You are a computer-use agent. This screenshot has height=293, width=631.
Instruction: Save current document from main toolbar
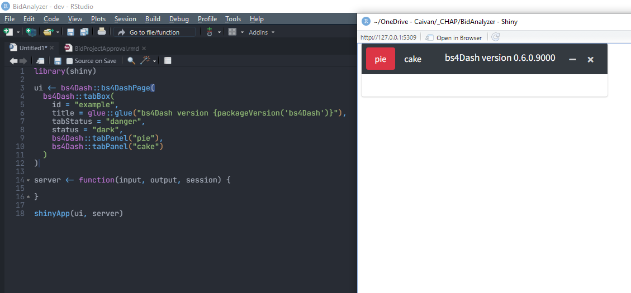(x=70, y=32)
